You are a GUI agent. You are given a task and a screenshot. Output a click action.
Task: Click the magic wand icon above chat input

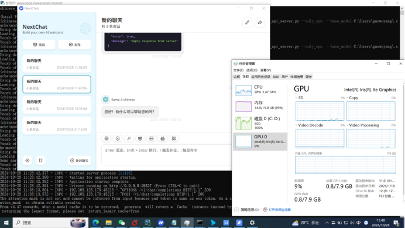(x=129, y=138)
